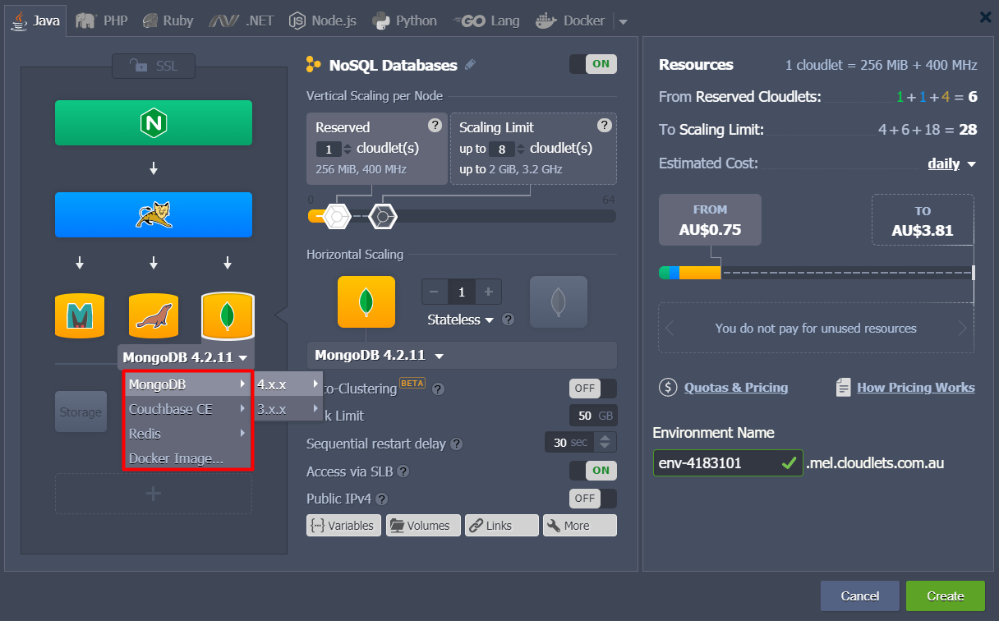This screenshot has width=999, height=621.
Task: Choose Docker Image... in the menu
Action: tap(188, 458)
